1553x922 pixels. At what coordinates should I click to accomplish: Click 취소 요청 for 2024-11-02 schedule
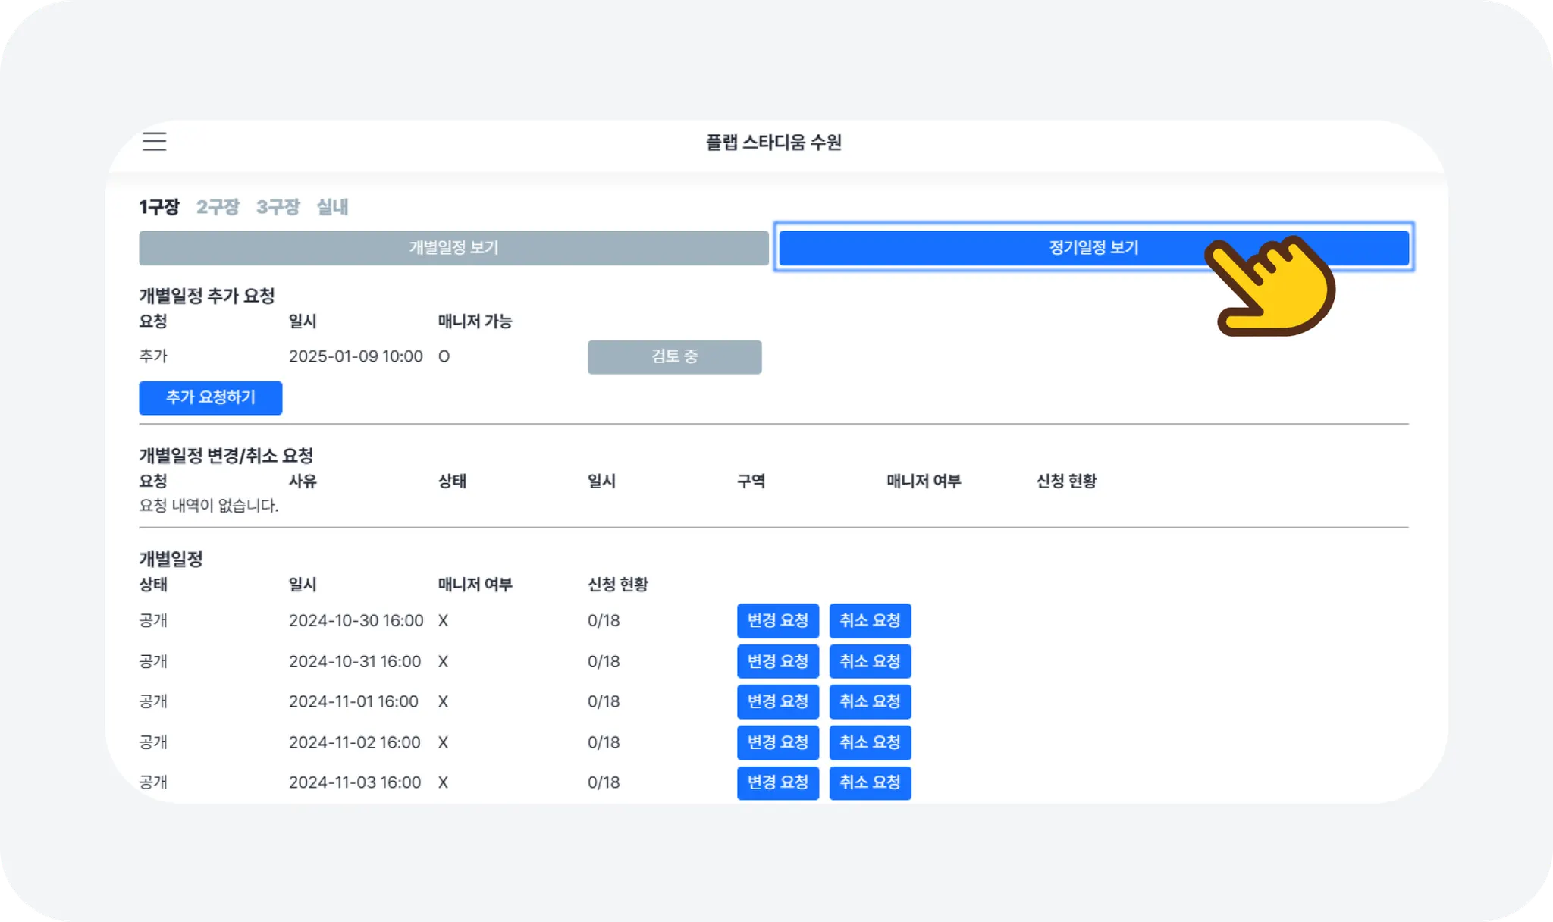coord(870,742)
